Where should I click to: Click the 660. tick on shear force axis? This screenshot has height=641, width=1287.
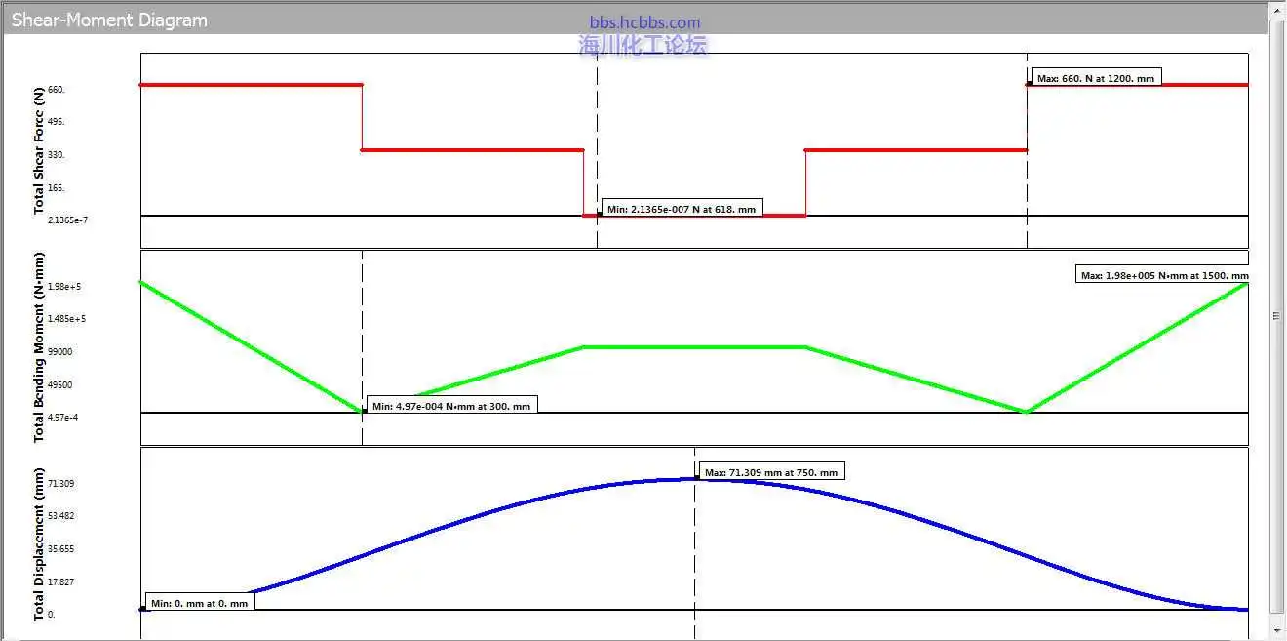point(56,90)
